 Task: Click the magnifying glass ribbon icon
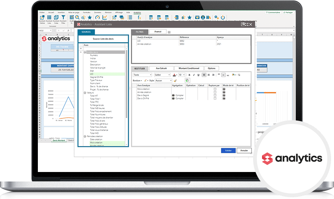(77, 17)
